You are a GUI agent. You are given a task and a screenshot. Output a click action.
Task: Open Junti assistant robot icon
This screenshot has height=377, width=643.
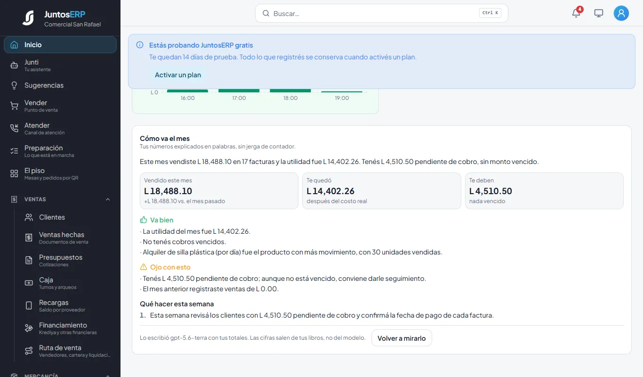point(14,66)
